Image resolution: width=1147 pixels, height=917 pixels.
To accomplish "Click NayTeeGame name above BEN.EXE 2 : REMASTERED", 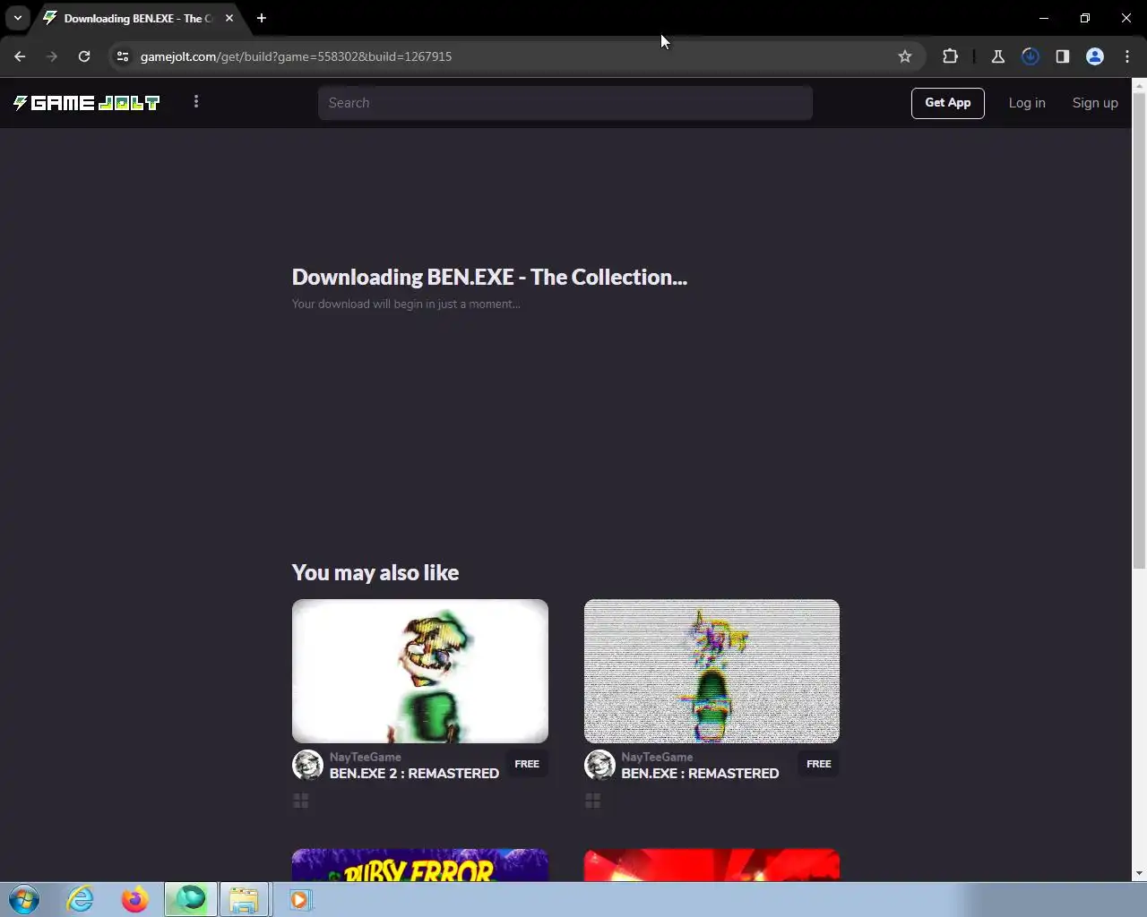I will pyautogui.click(x=365, y=757).
